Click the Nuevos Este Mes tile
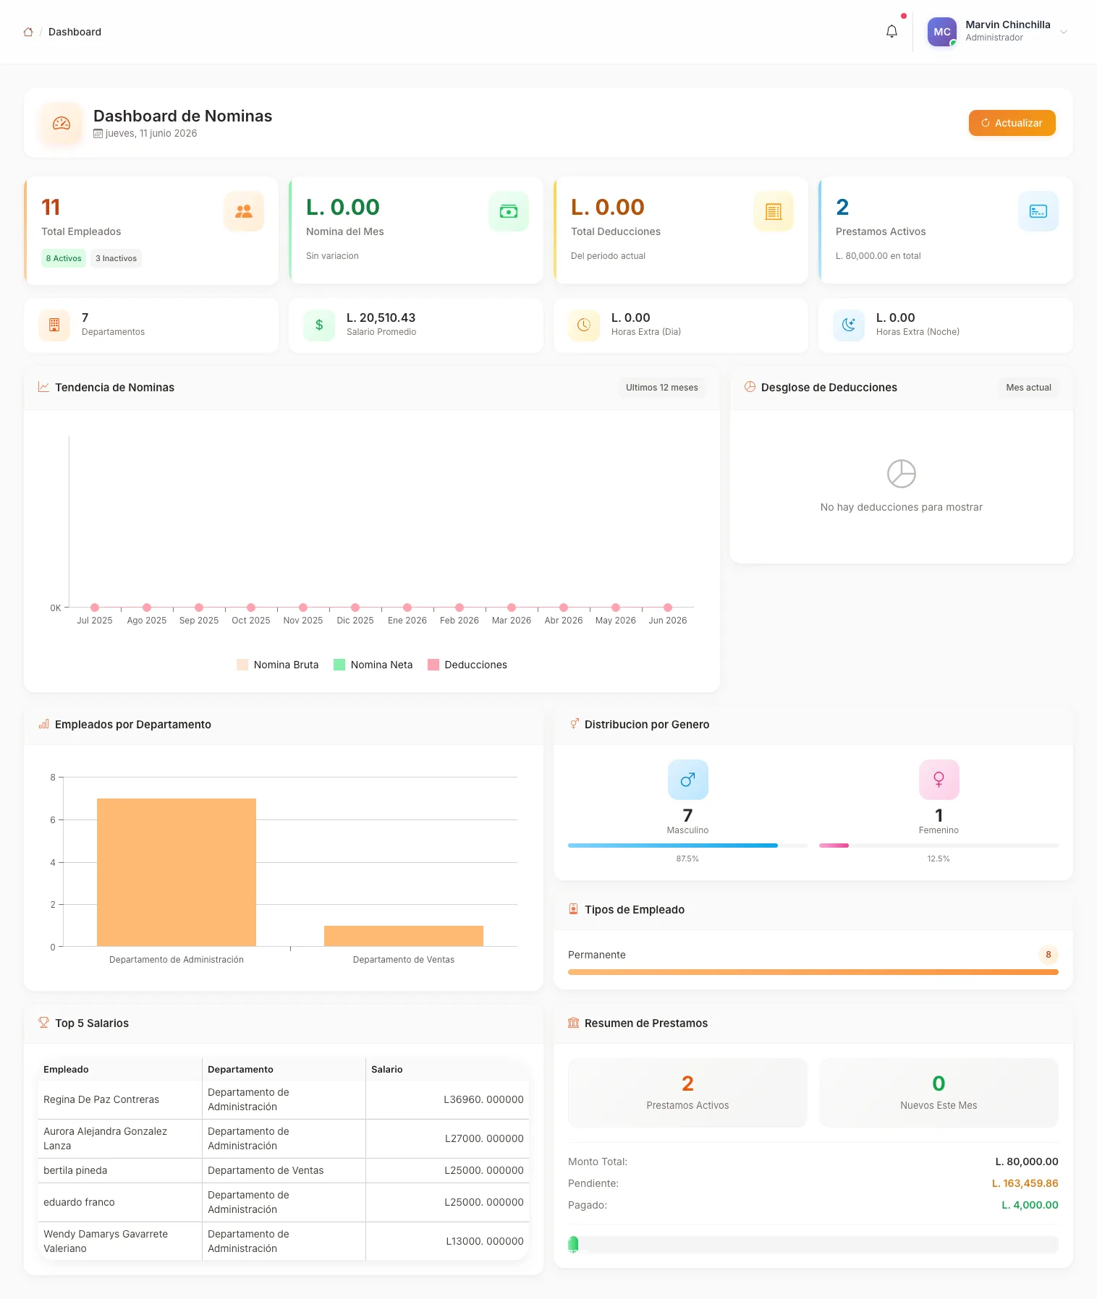Screen dimensions: 1097x1299 click(x=939, y=1093)
